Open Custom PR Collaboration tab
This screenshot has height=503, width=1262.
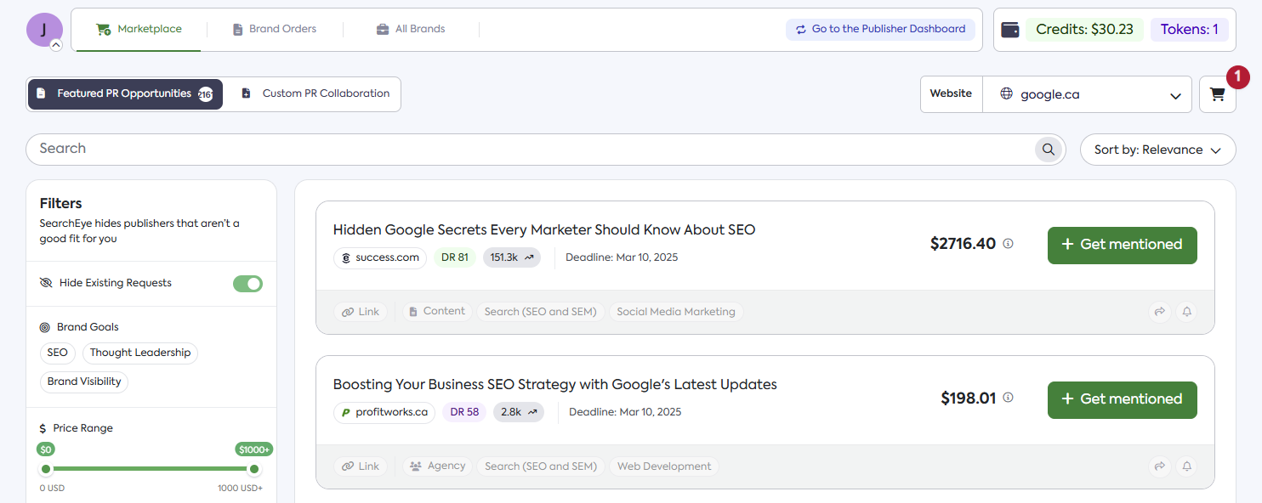tap(315, 93)
